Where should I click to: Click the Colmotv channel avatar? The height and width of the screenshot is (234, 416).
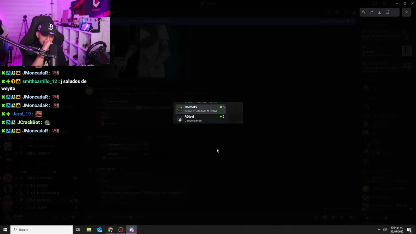pos(180,109)
